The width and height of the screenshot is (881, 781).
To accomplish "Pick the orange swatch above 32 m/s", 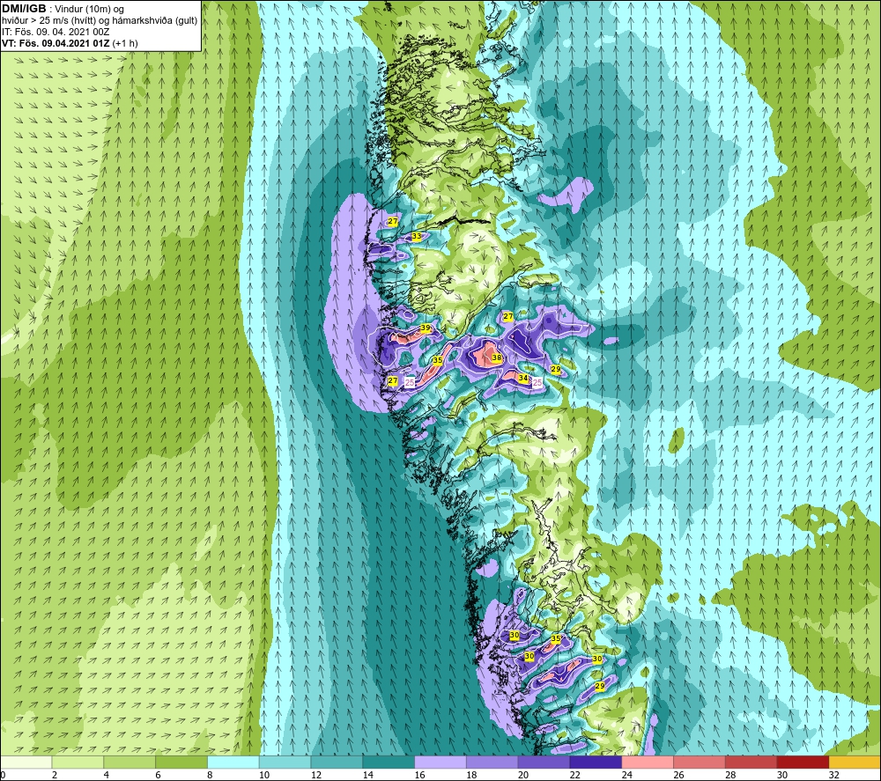I will pyautogui.click(x=855, y=762).
